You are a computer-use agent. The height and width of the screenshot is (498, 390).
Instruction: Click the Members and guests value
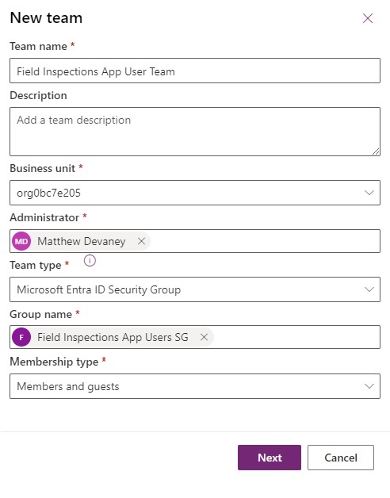click(68, 386)
